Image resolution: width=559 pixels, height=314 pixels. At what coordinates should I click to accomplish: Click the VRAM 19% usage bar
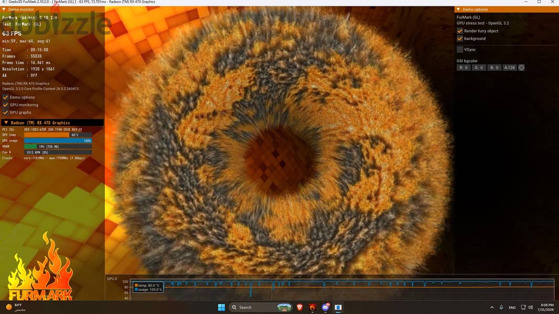pos(58,147)
